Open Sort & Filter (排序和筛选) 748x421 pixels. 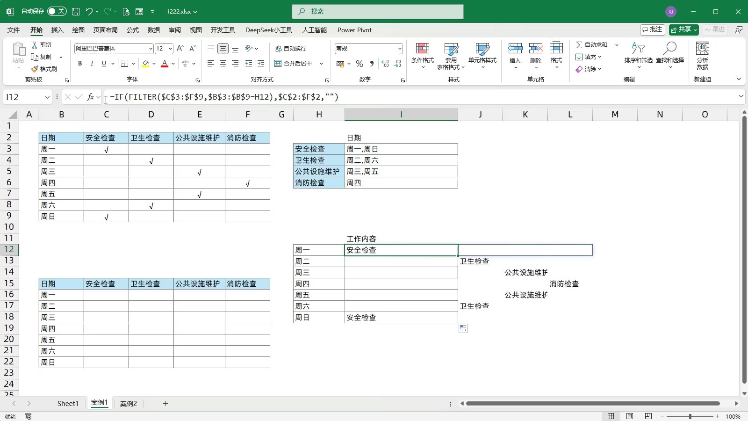[637, 55]
